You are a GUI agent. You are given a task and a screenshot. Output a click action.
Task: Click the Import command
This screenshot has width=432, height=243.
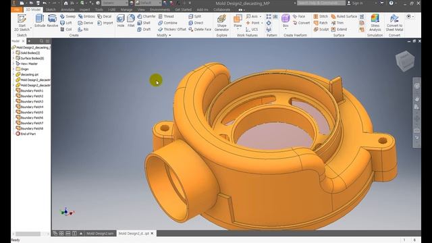point(105,23)
